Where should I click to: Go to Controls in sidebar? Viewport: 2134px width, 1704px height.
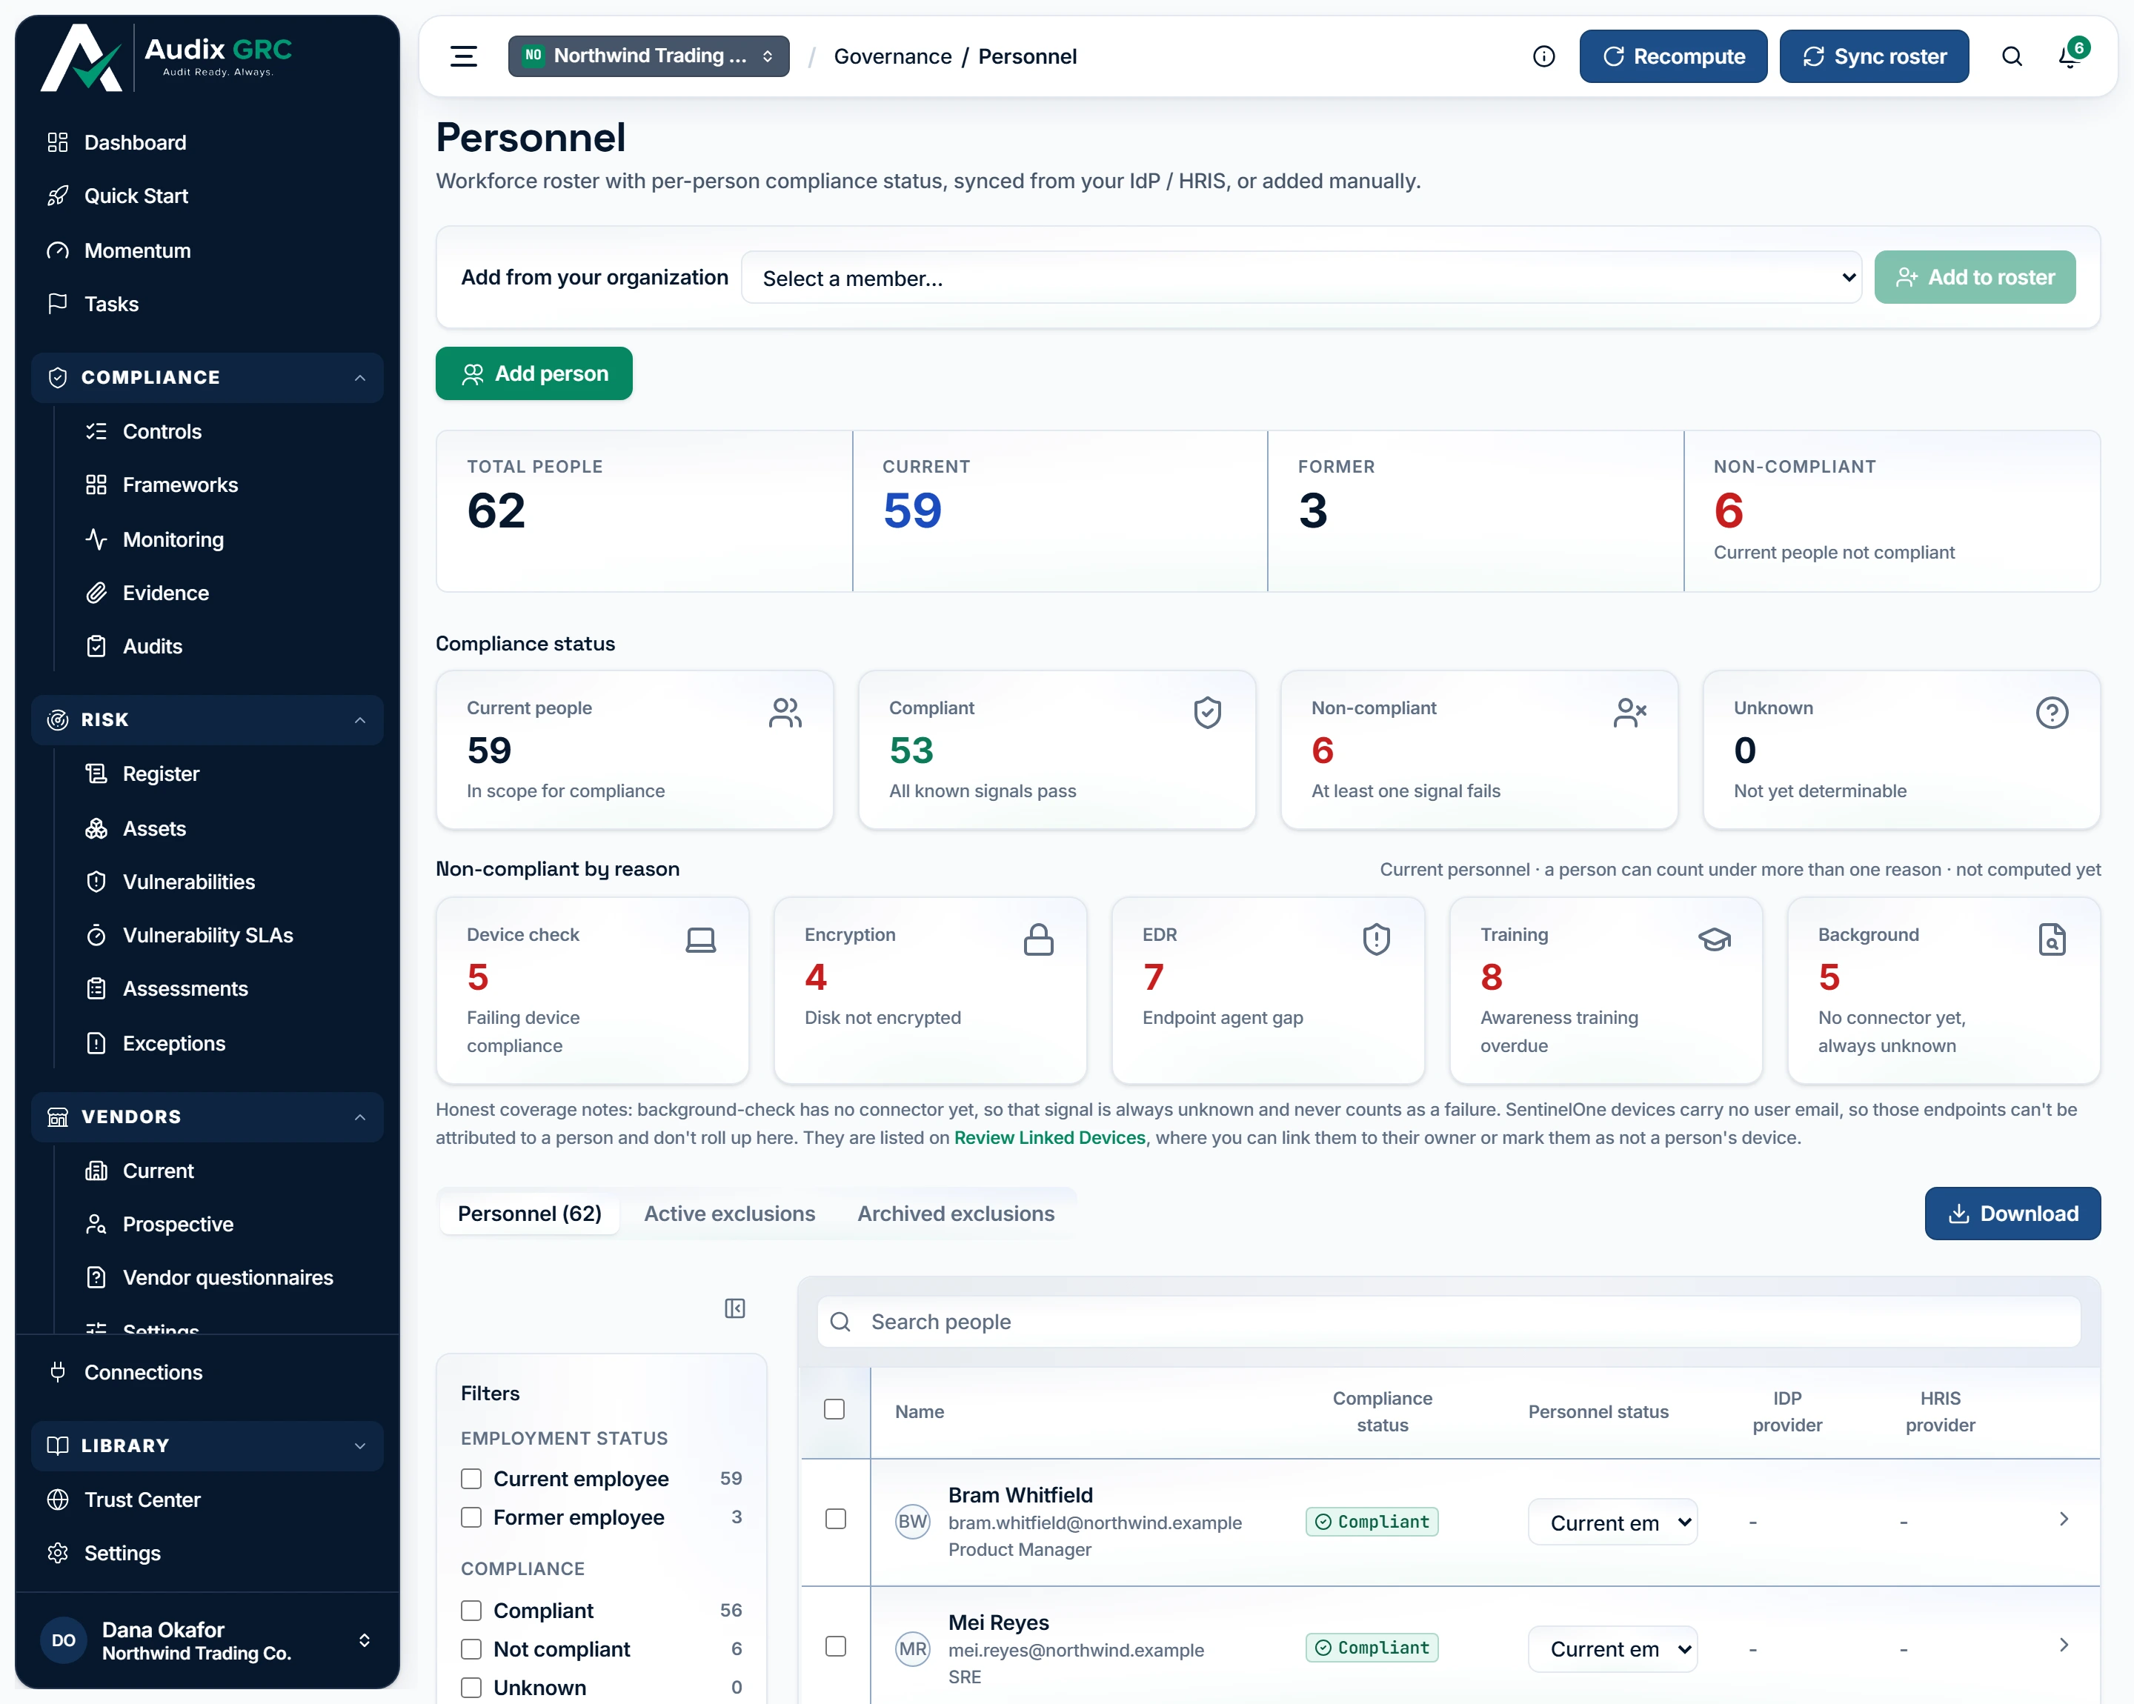point(162,431)
